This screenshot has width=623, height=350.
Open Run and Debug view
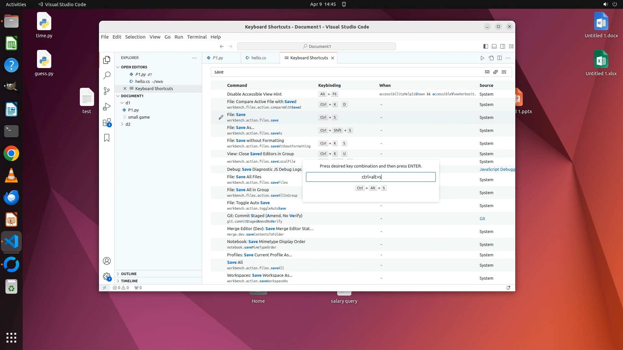107,107
